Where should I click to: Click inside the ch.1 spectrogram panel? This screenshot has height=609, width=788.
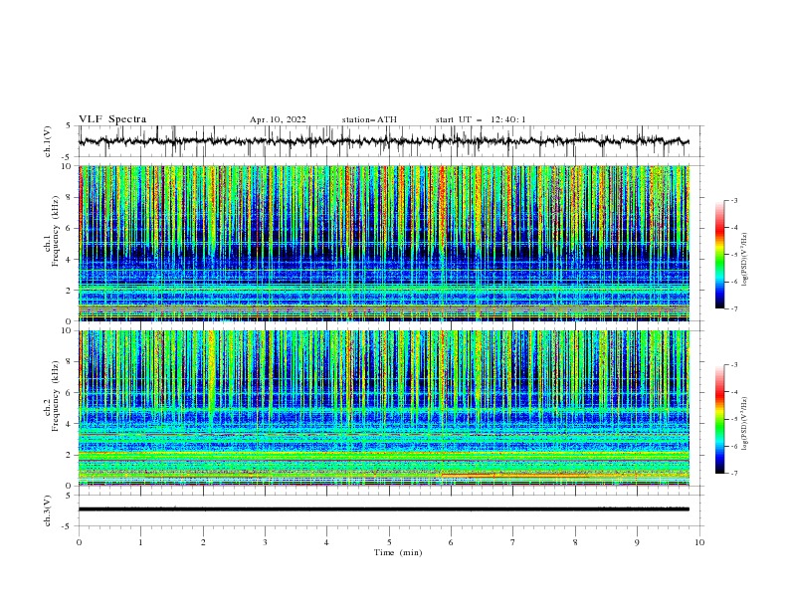pos(384,243)
